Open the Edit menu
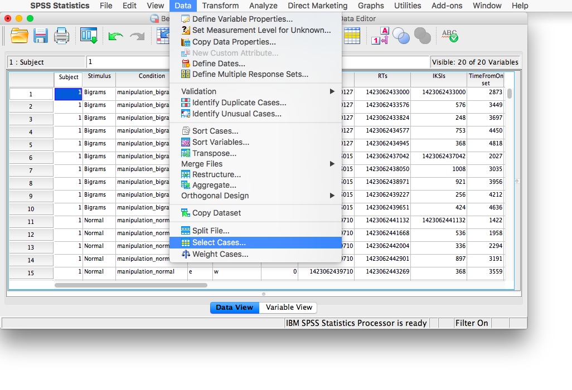572x390 pixels. click(x=129, y=6)
